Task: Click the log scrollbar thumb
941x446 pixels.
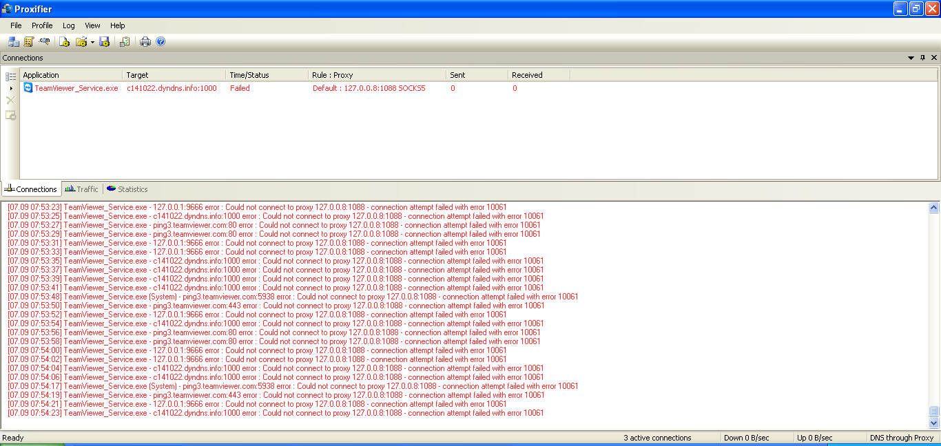Action: coord(934,411)
